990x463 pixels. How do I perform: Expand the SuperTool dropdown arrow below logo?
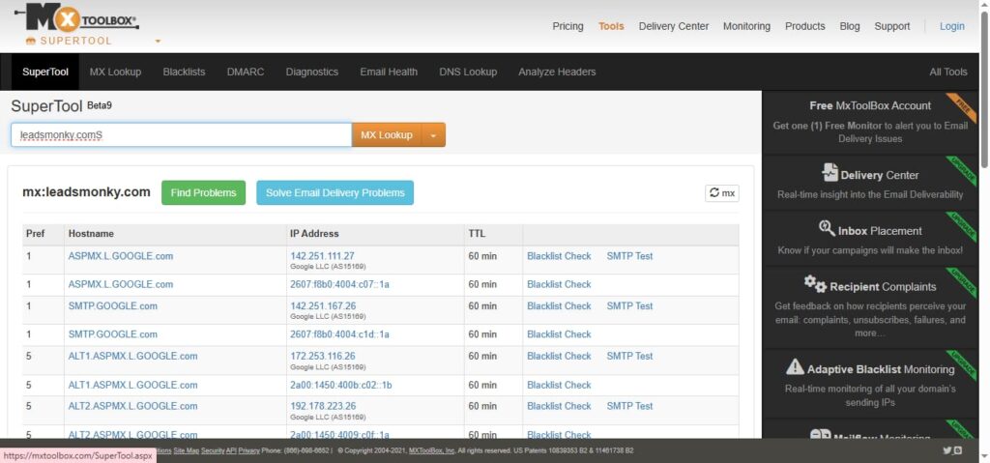[158, 42]
